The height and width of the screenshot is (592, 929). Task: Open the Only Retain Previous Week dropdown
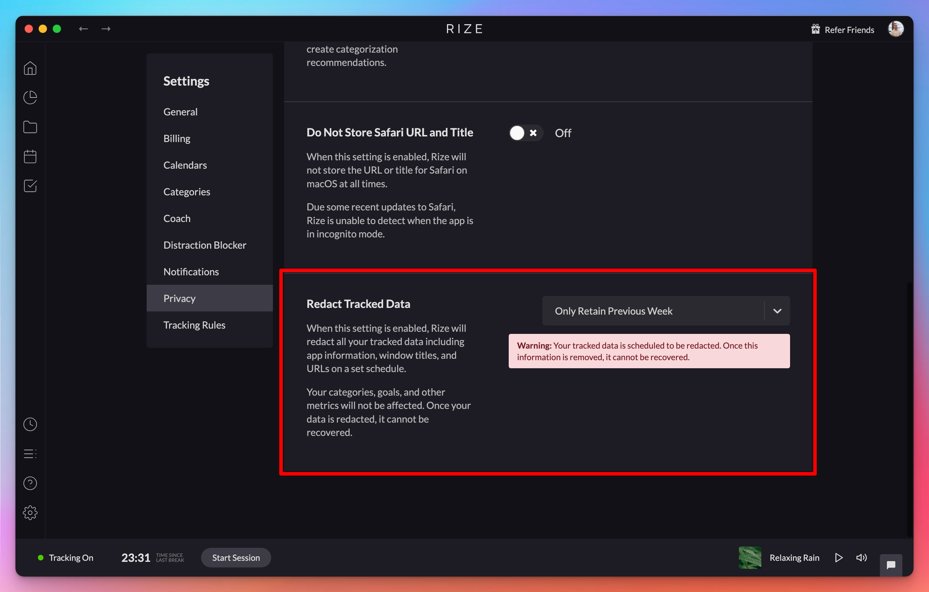pyautogui.click(x=666, y=311)
